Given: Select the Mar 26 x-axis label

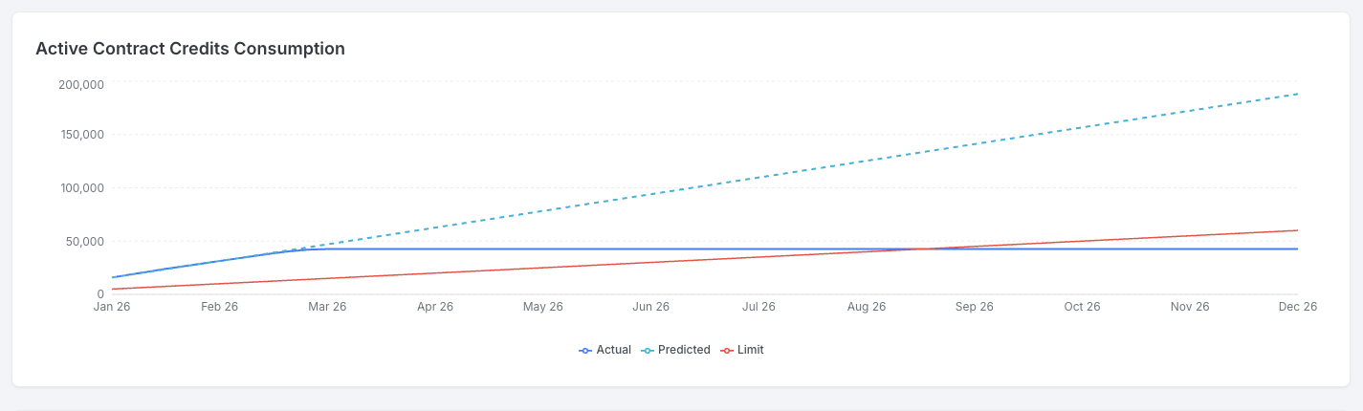Looking at the screenshot, I should coord(327,307).
